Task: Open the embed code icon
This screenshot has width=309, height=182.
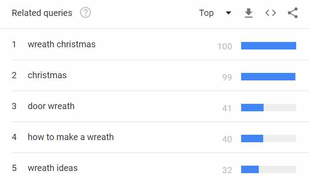Action: point(271,13)
